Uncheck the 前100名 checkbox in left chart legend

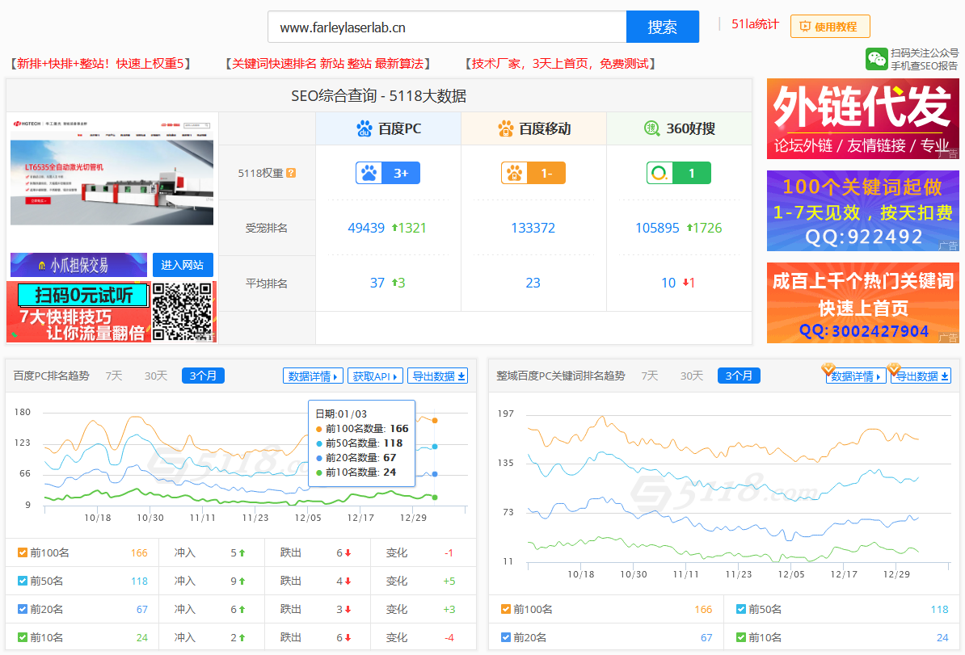coord(23,553)
